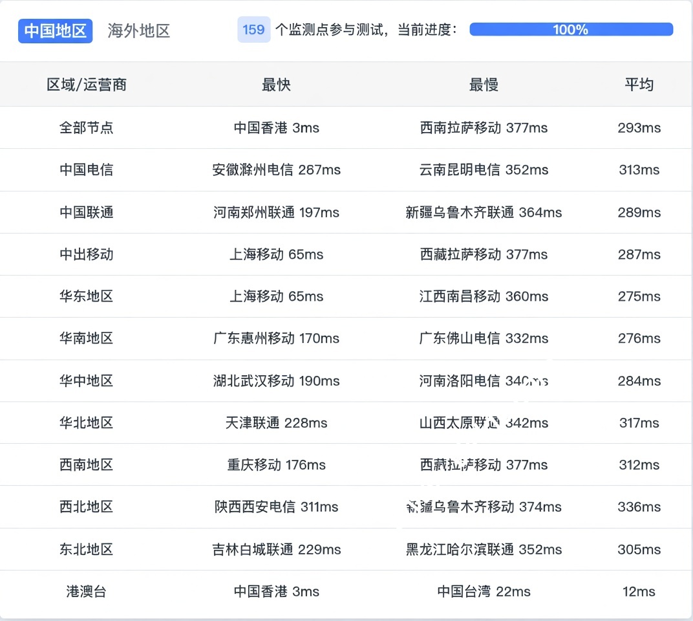Click the 159 monitoring points badge
Image resolution: width=693 pixels, height=621 pixels.
click(x=253, y=30)
